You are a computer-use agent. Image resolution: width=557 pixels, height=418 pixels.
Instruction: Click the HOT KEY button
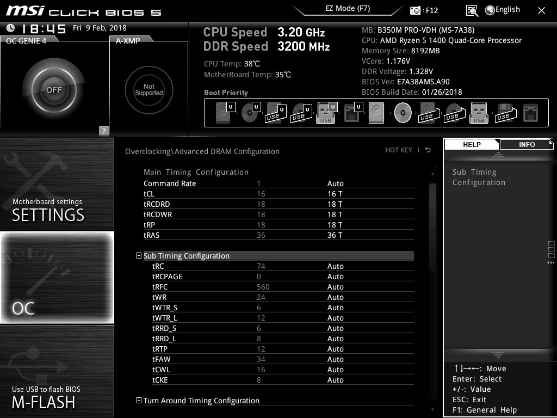pos(399,150)
